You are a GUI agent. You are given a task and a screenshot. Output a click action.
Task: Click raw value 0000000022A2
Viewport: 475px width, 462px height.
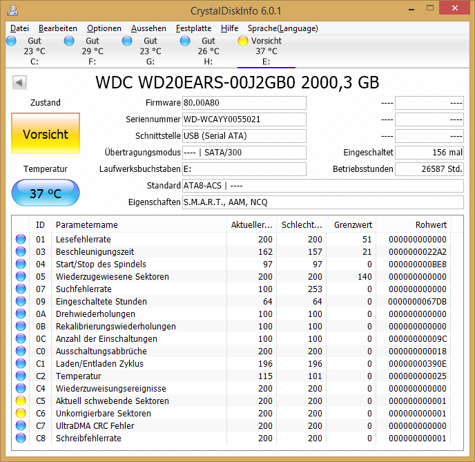(418, 252)
